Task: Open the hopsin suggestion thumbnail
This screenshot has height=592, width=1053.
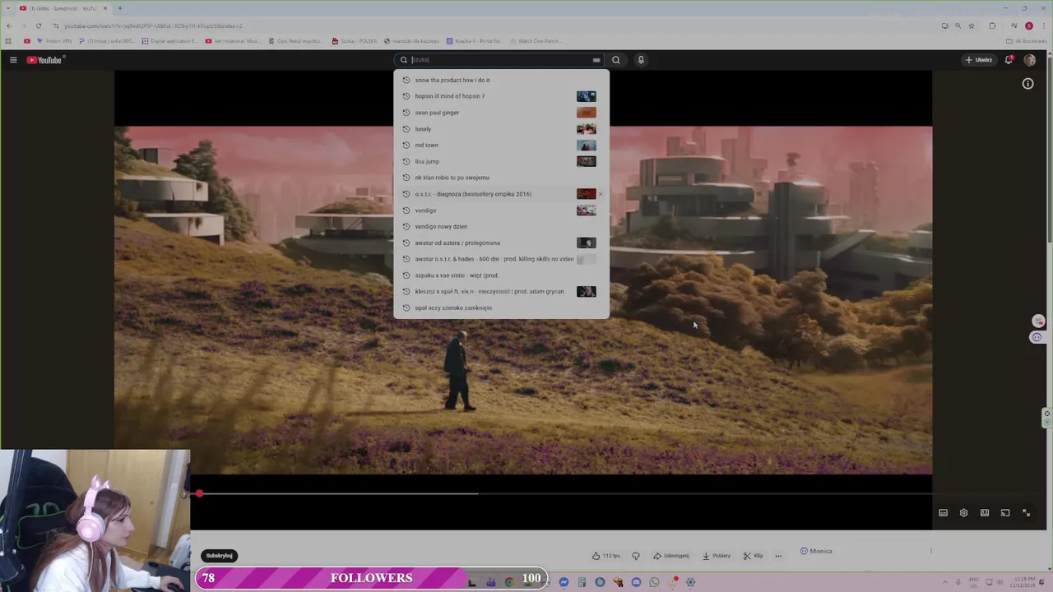Action: point(586,96)
